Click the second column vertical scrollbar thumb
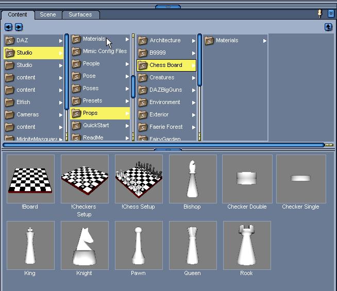 click(x=133, y=87)
